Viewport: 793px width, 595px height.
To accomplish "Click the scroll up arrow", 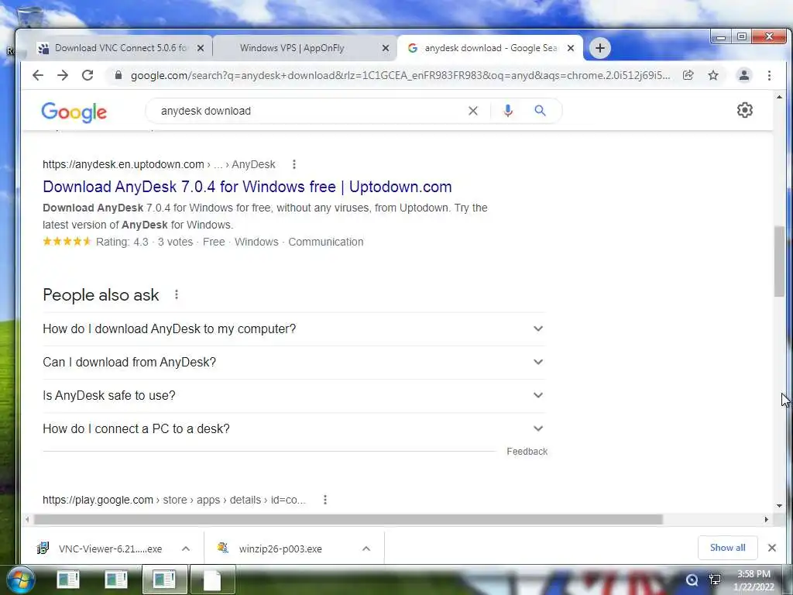I will coord(779,97).
